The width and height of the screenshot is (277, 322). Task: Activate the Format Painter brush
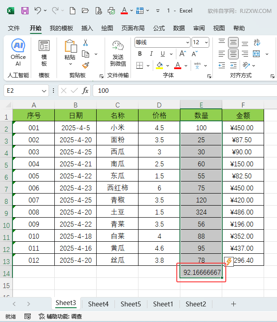[86, 66]
